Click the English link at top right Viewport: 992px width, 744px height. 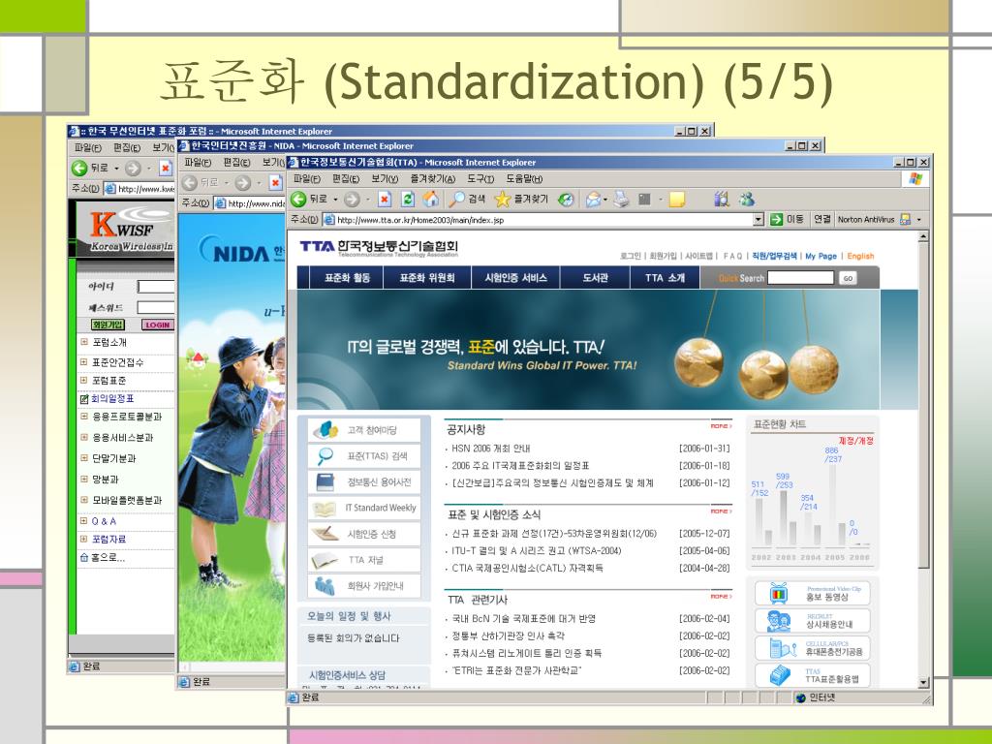pos(860,256)
